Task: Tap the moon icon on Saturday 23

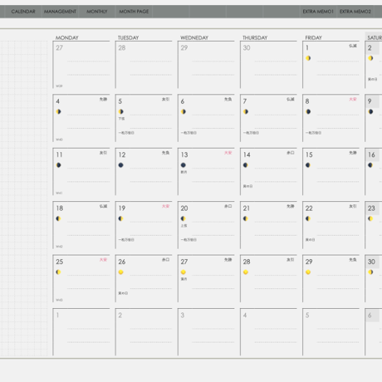Action: [x=370, y=218]
